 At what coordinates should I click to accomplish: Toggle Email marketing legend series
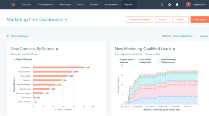tap(167, 60)
